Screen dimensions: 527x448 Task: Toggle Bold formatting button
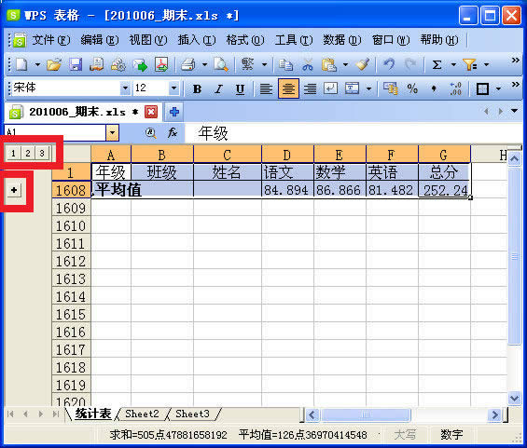[x=198, y=88]
